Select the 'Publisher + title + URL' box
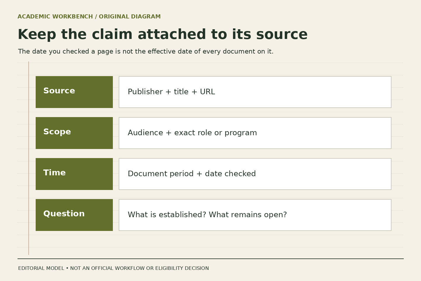Screen dimensions: 421x281 click(255, 92)
